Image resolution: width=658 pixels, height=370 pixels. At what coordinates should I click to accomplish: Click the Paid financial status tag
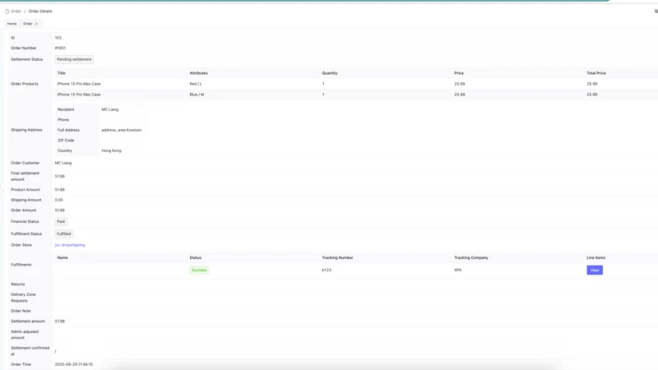click(x=61, y=221)
